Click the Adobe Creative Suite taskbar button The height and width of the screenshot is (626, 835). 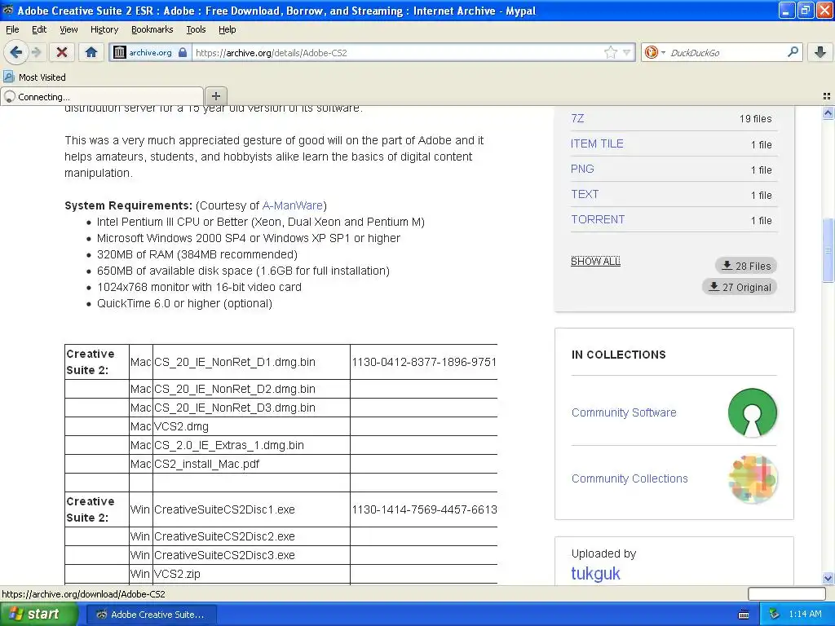(150, 615)
